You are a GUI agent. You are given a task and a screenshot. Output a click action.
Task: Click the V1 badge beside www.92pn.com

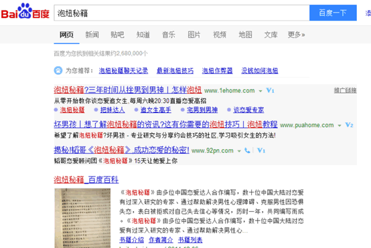(x=261, y=150)
